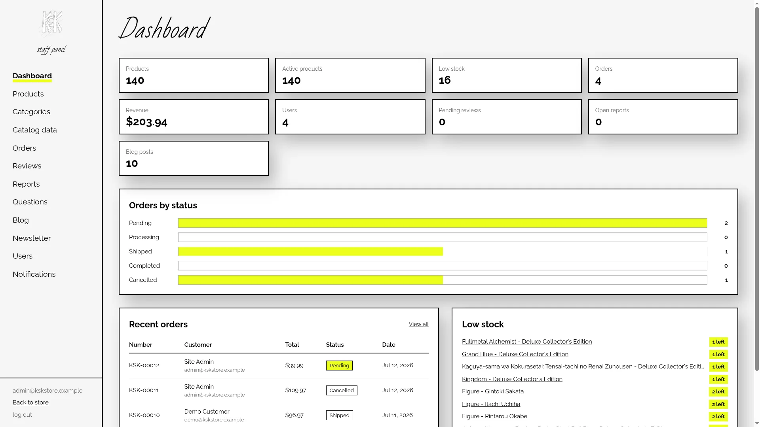The width and height of the screenshot is (760, 427).
Task: Open Figure - Itachi Uchiha link
Action: click(491, 404)
